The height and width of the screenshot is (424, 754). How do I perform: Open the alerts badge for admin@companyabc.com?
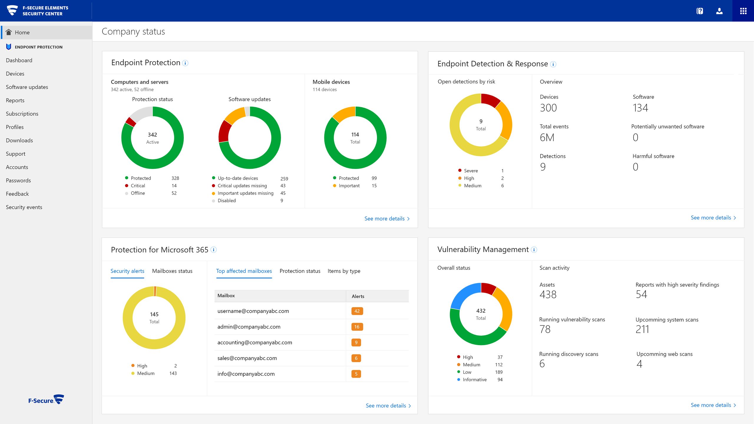[x=356, y=327]
